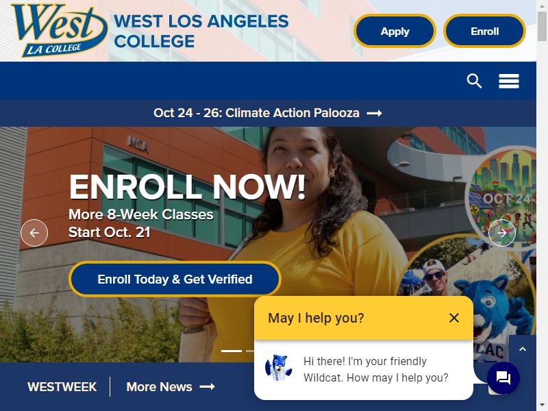Open the search magnifier icon
Screen dimensions: 548x411
474,81
